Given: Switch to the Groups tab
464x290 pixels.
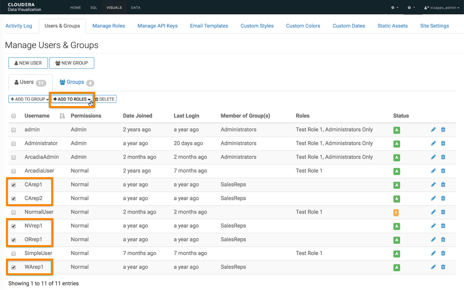Looking at the screenshot, I should (x=76, y=82).
